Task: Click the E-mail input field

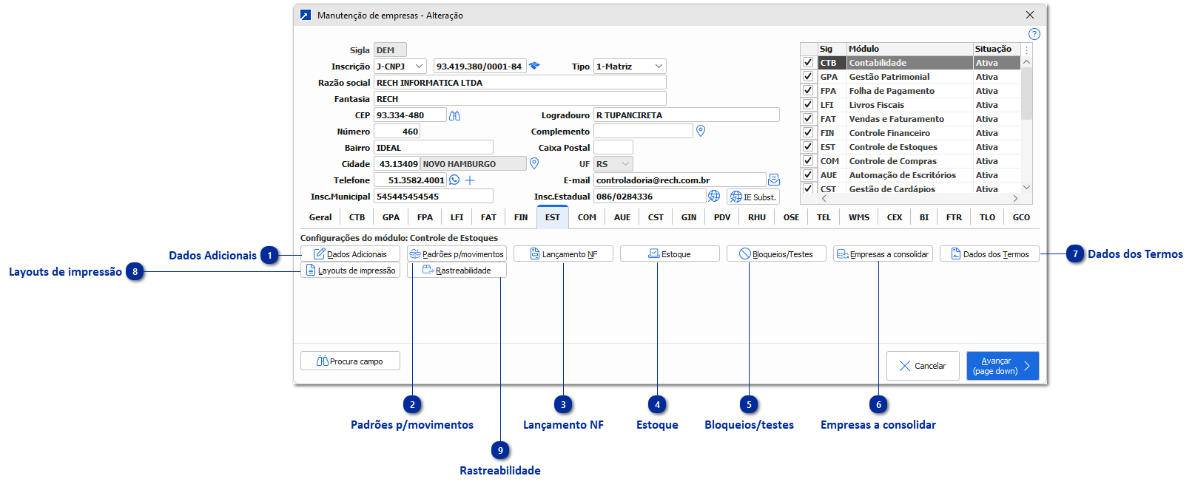Action: (679, 180)
